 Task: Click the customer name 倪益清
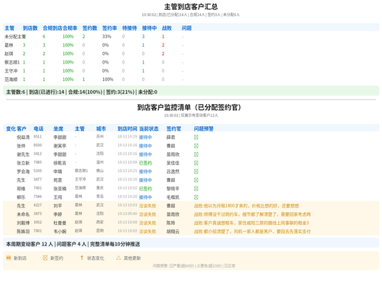pyautogui.click(x=23, y=138)
